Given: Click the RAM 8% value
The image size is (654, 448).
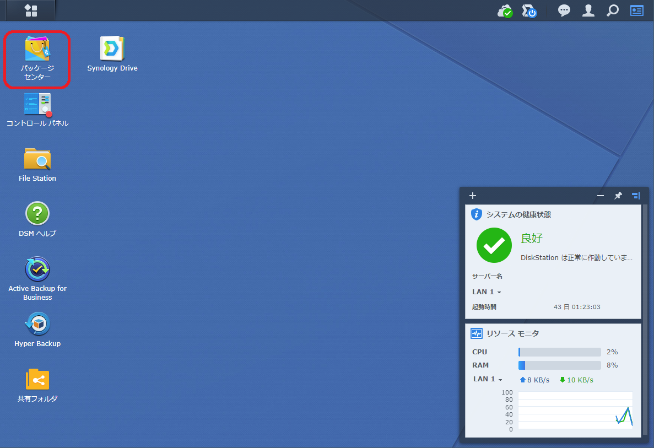Looking at the screenshot, I should [x=612, y=365].
